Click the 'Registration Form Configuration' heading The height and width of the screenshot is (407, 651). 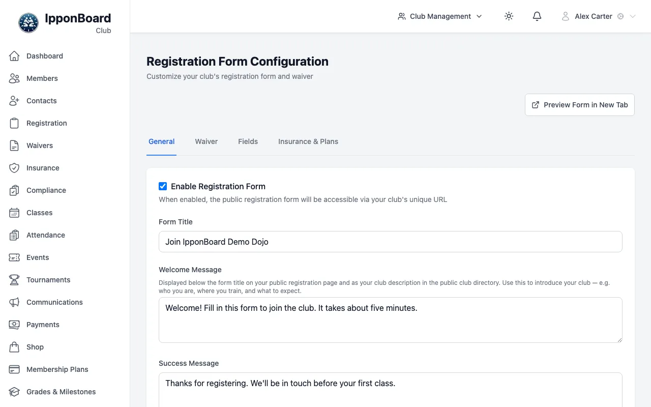coord(238,62)
